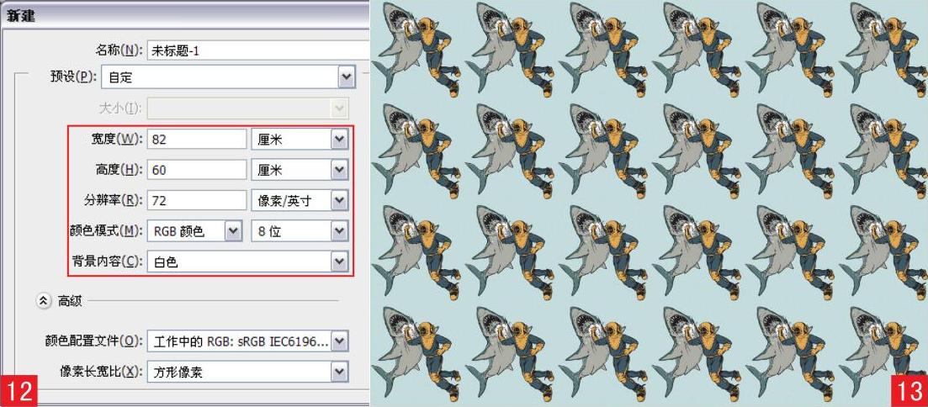Click the 颜色配置文件(O) label
Image resolution: width=928 pixels, height=407 pixels.
tap(94, 341)
